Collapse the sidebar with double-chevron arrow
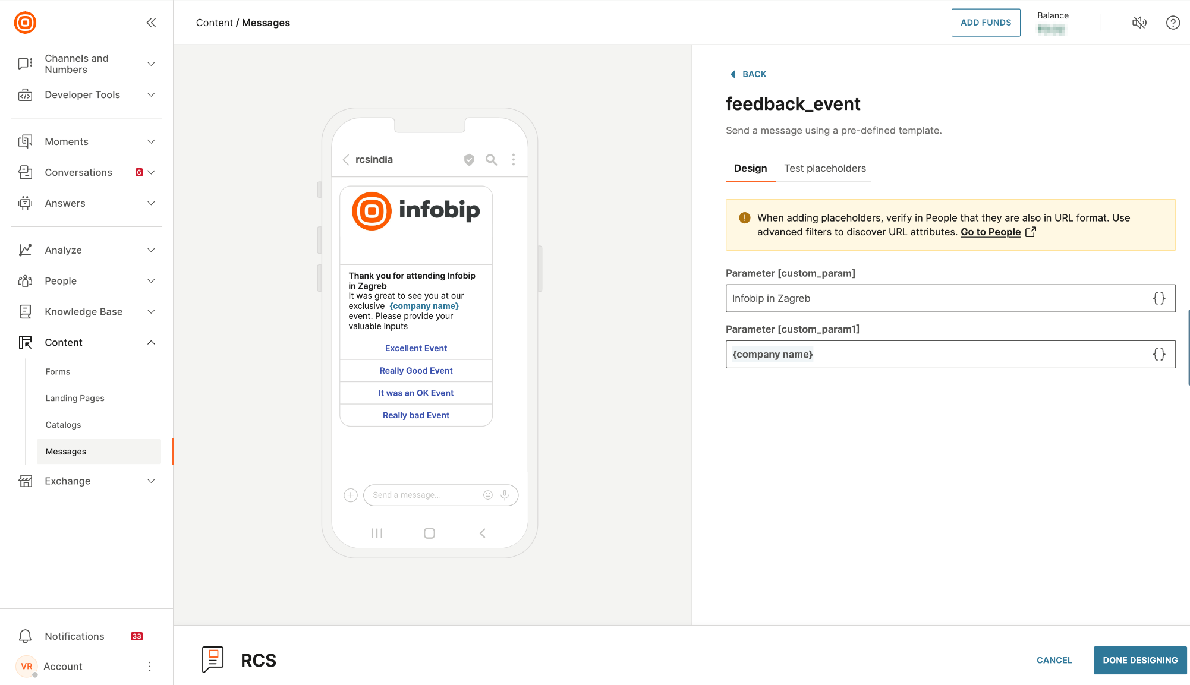 click(151, 22)
